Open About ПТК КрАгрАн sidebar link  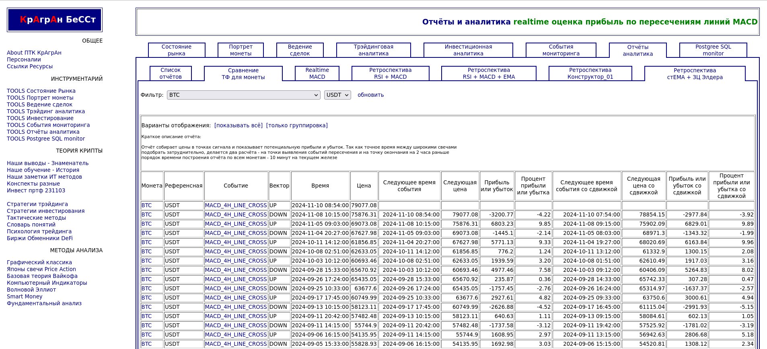(34, 53)
